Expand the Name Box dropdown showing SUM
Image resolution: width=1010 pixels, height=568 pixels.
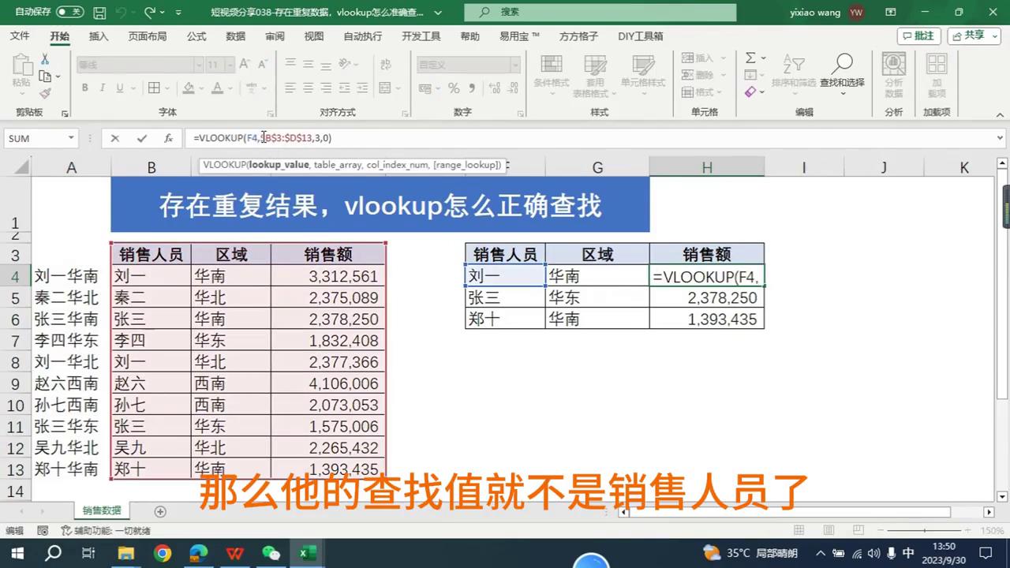[73, 138]
